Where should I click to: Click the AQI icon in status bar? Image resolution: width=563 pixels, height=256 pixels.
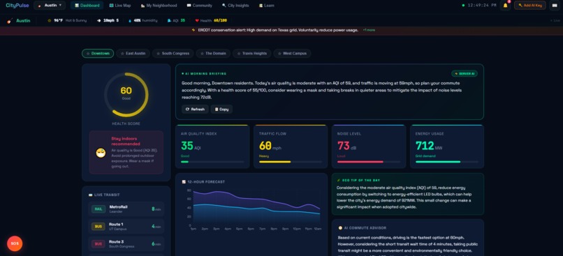(x=169, y=21)
